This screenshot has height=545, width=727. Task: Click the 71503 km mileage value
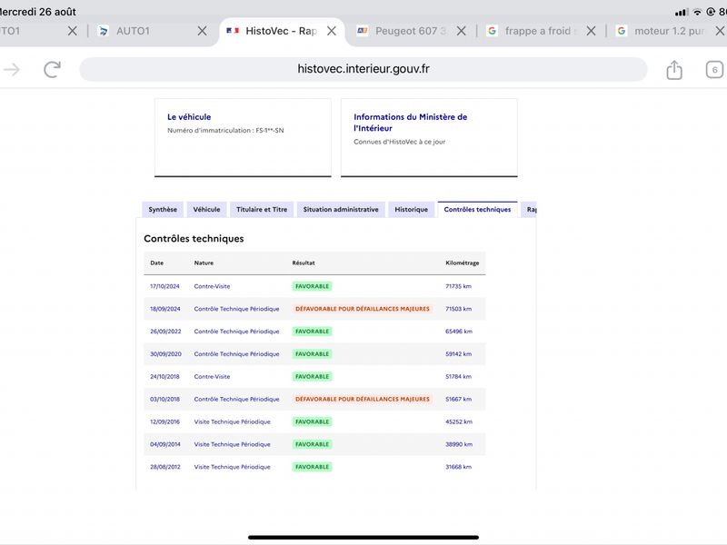pyautogui.click(x=458, y=309)
